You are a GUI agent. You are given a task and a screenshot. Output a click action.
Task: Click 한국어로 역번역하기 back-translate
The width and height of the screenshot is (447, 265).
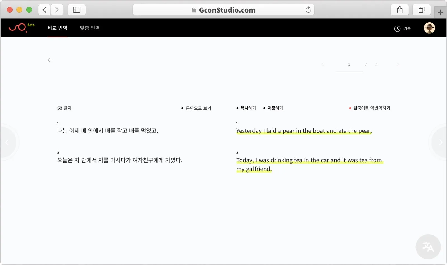coord(370,108)
